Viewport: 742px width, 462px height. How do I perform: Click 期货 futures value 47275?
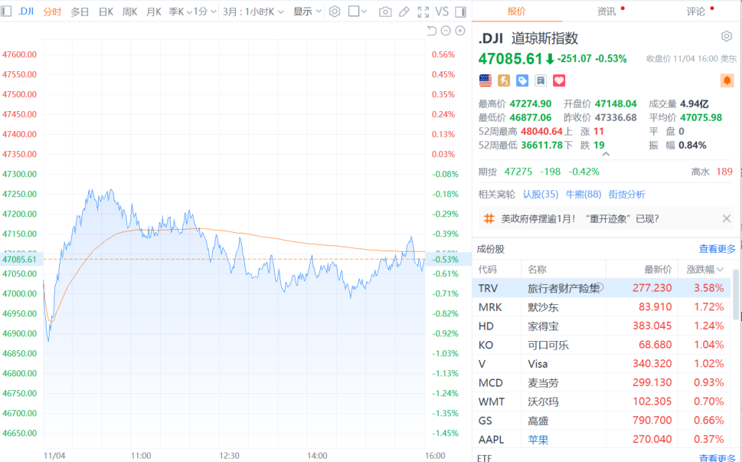pos(518,172)
